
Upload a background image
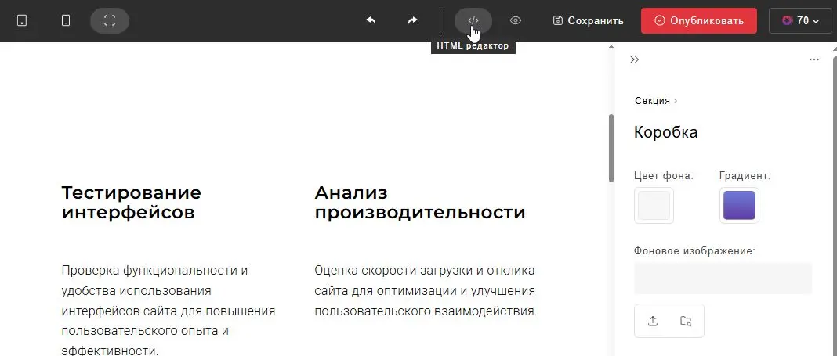pos(652,321)
